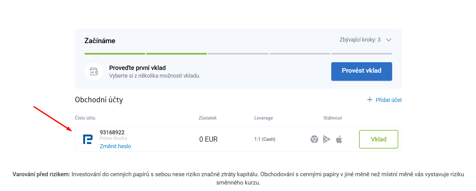
Task: Click the account logo beside 93168922
Action: 88,139
